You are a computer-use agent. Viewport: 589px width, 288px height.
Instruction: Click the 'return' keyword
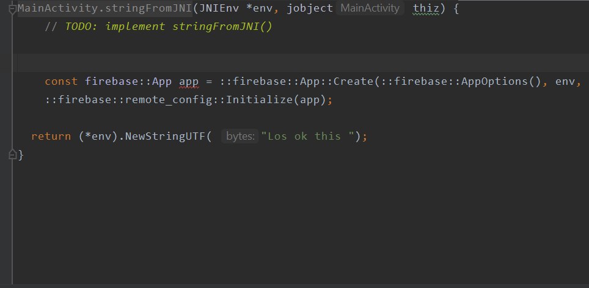pyautogui.click(x=51, y=136)
